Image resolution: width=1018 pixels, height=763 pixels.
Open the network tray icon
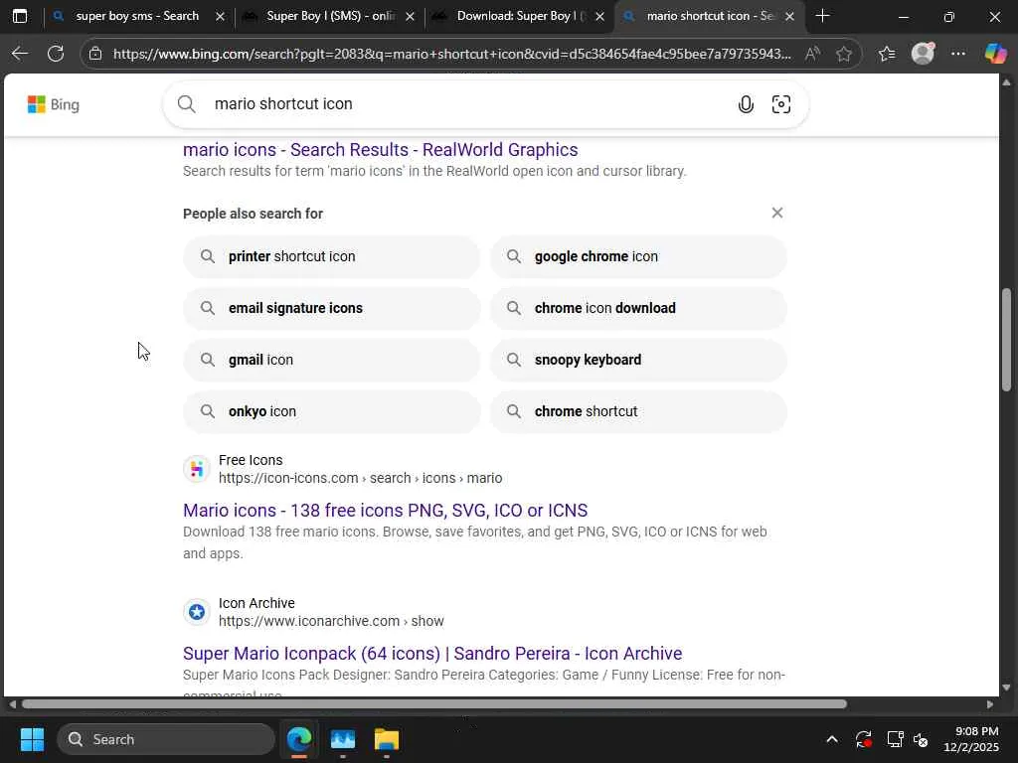pos(896,739)
